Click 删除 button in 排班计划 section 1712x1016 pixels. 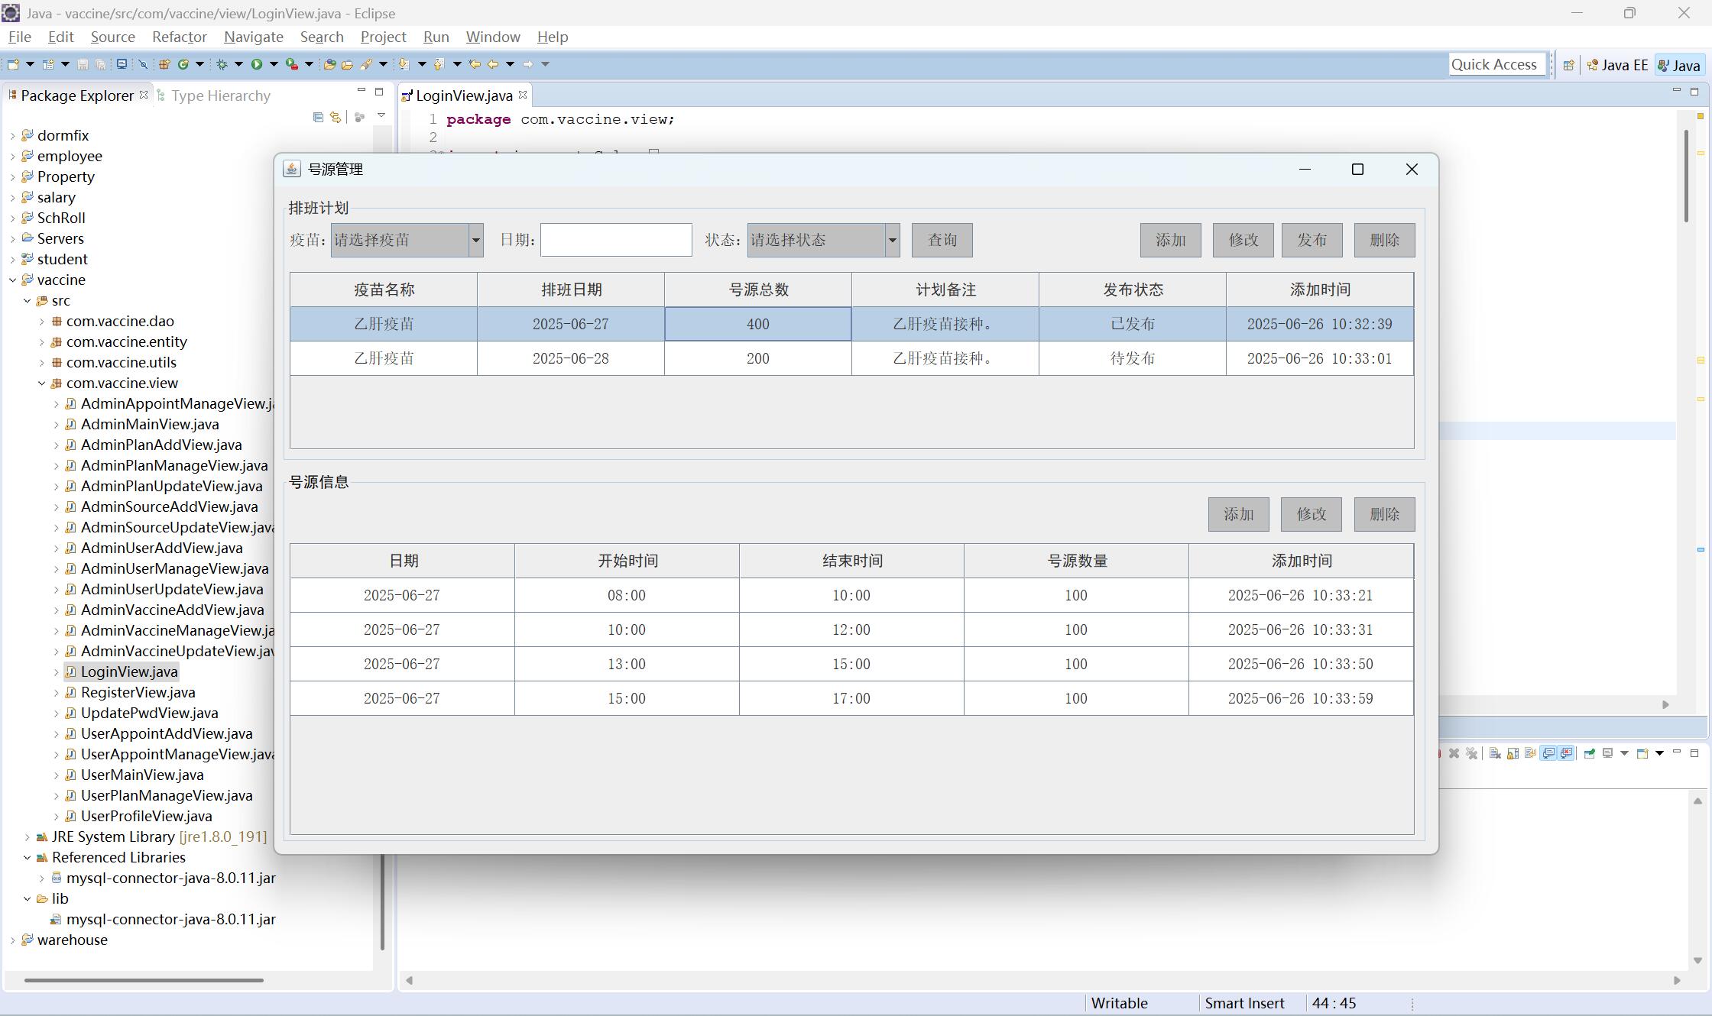[x=1384, y=240]
